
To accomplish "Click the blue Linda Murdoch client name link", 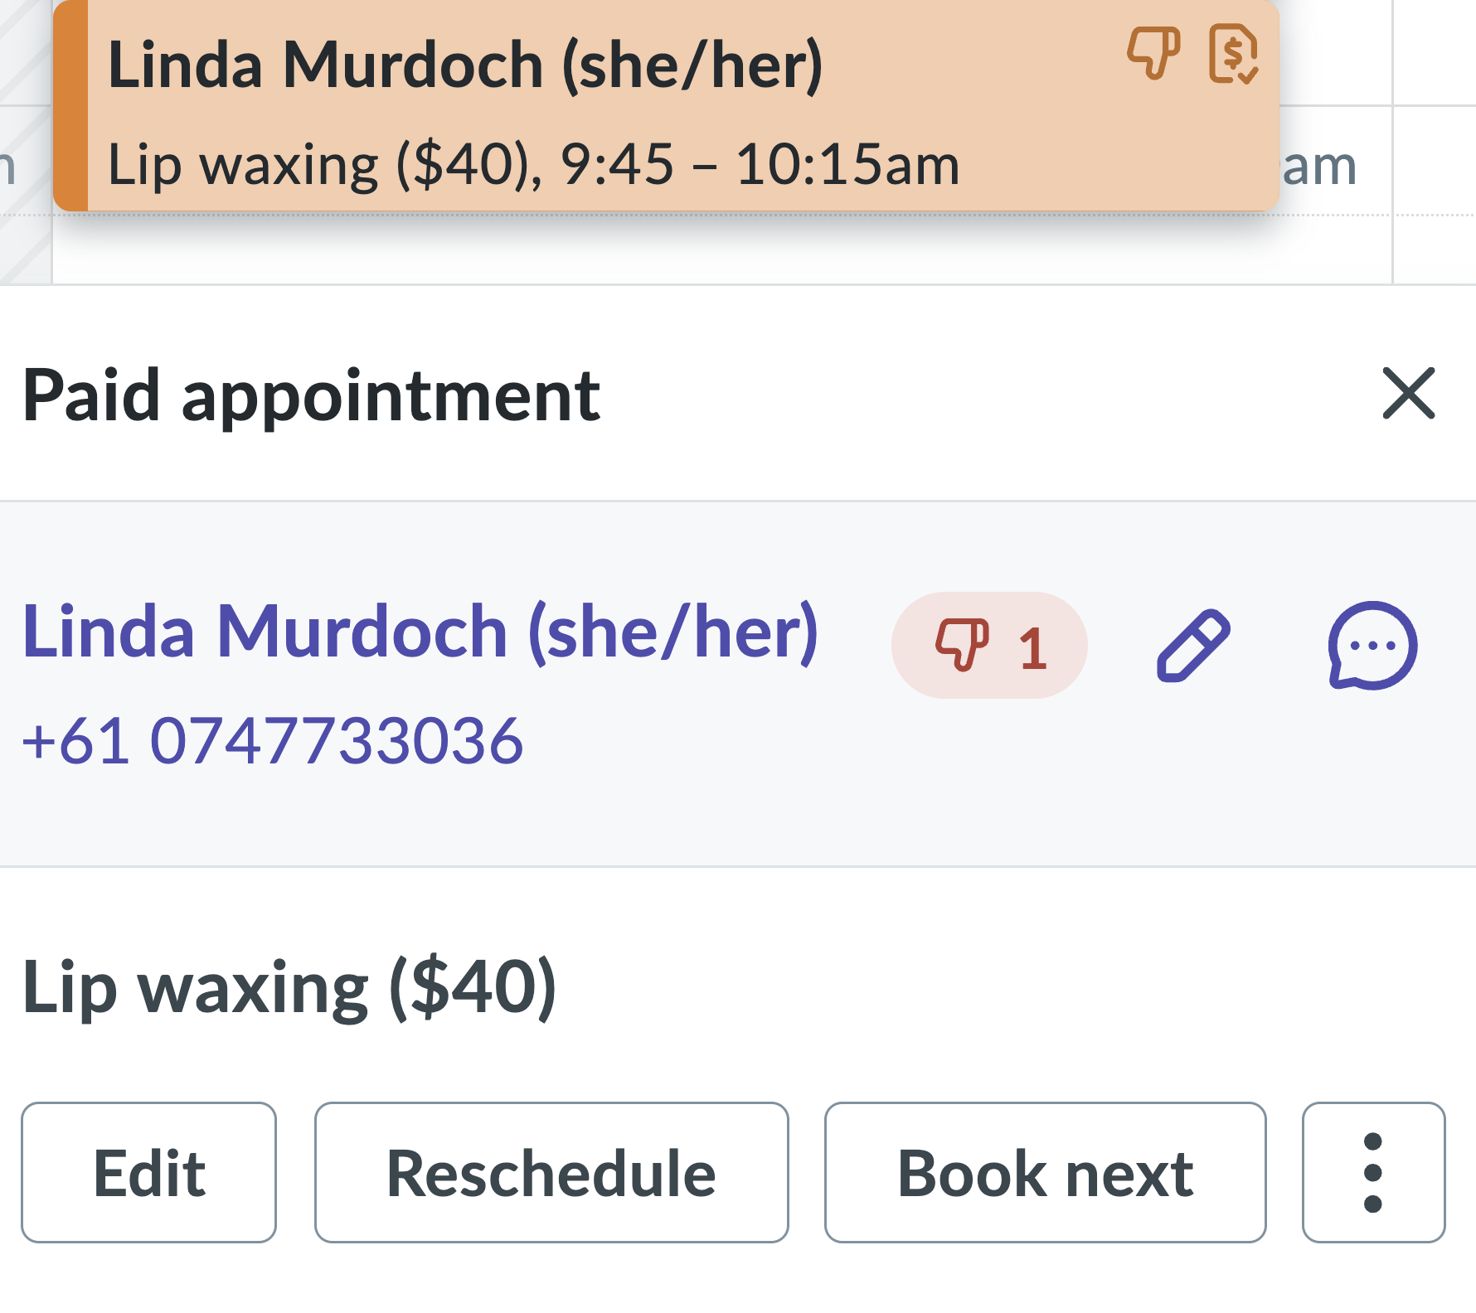I will click(420, 632).
